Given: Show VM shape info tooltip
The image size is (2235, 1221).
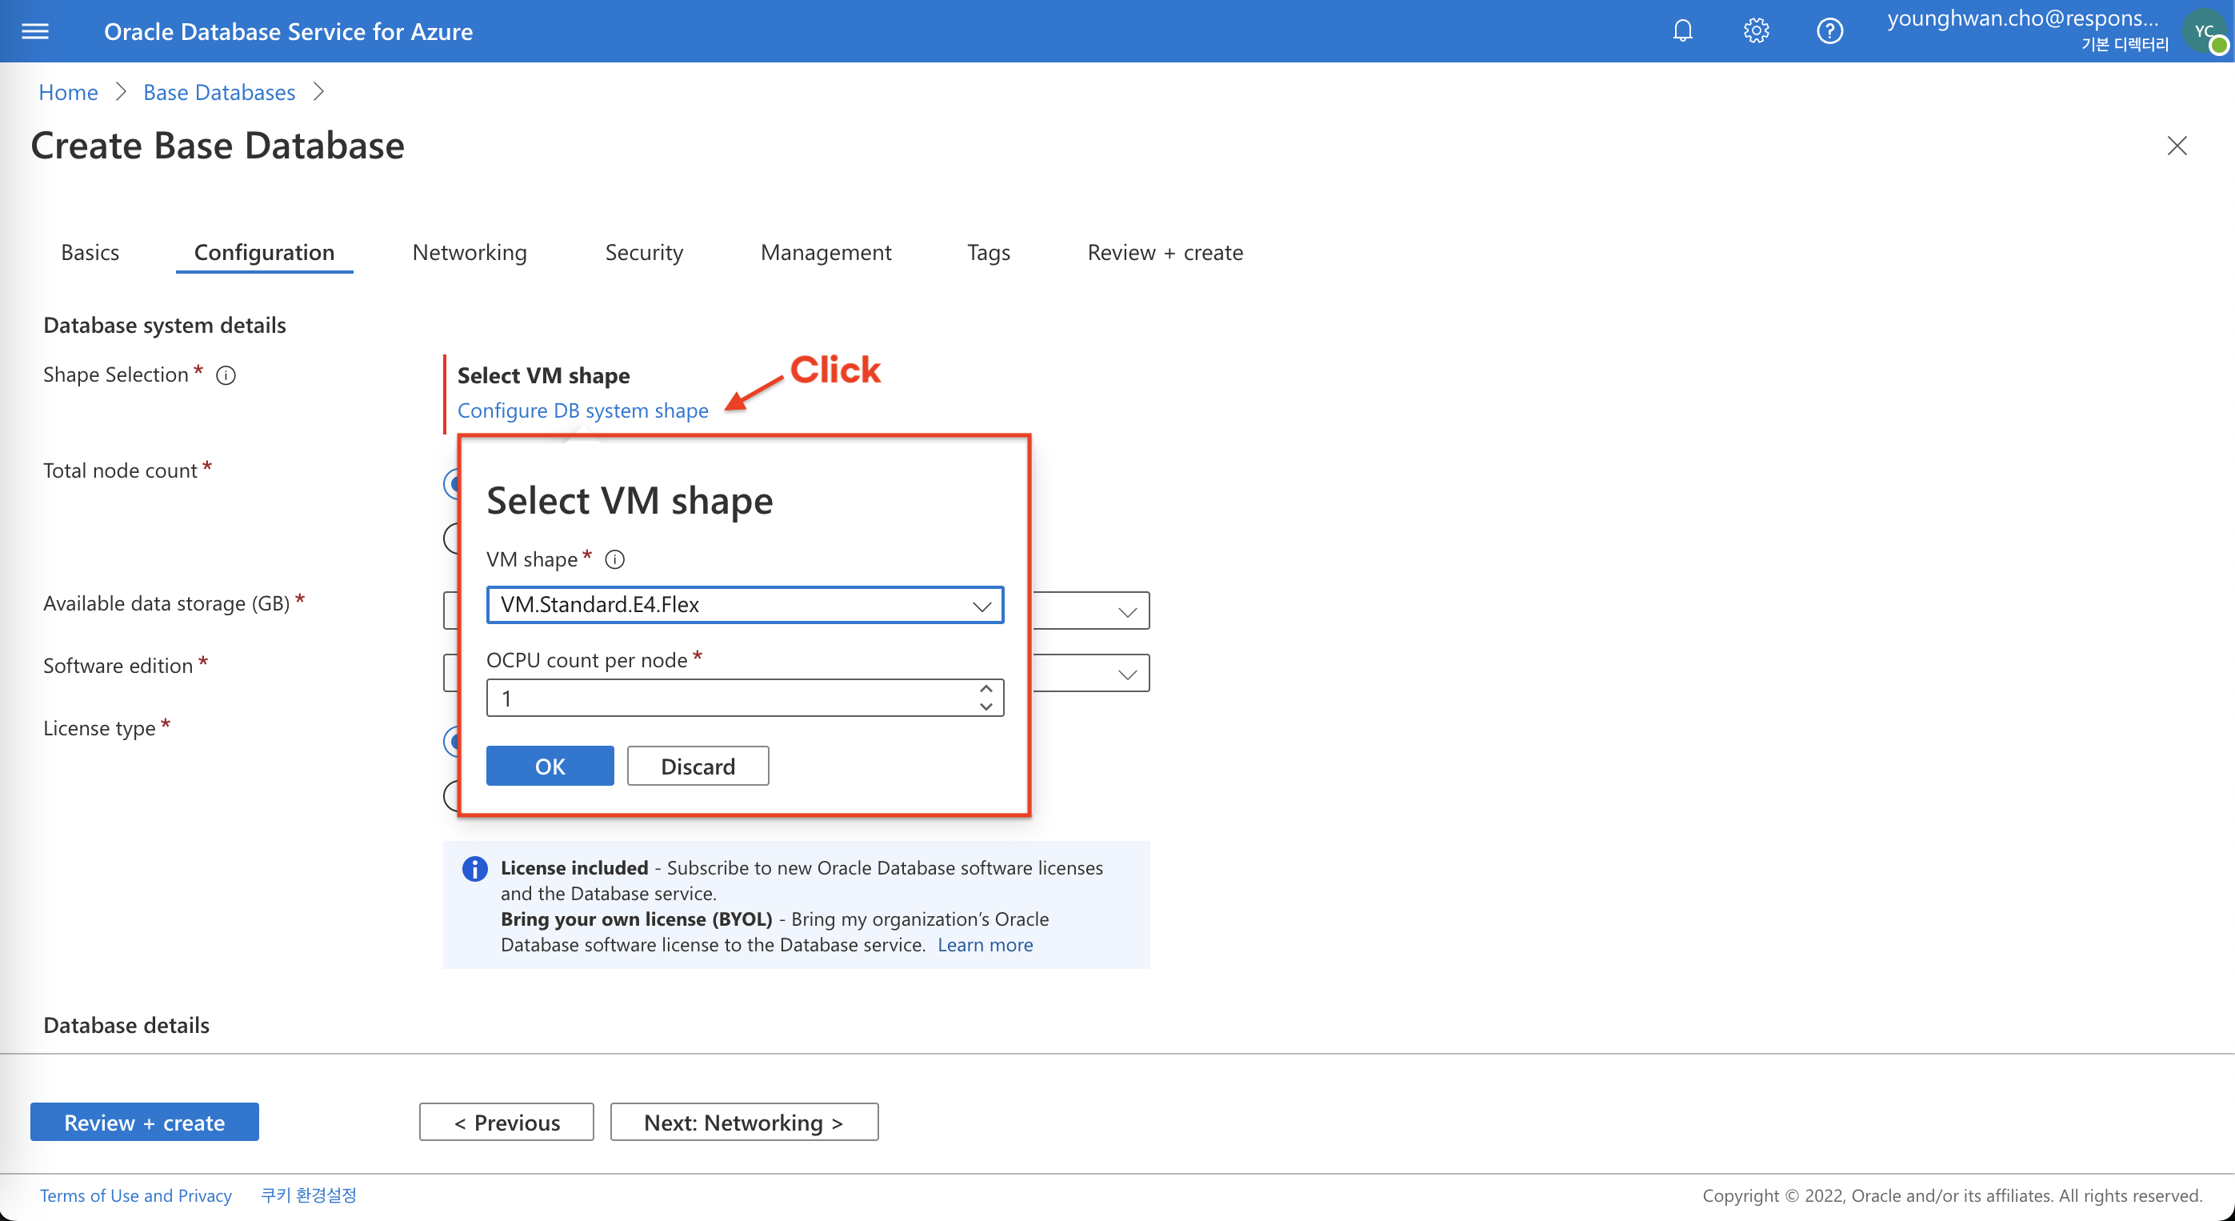Looking at the screenshot, I should pyautogui.click(x=614, y=560).
